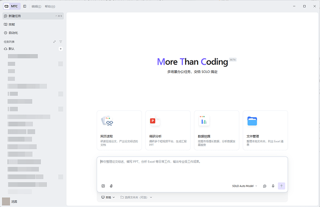320x207 pixels.
Task: Click the paperclip attachment icon
Action: coord(111,186)
